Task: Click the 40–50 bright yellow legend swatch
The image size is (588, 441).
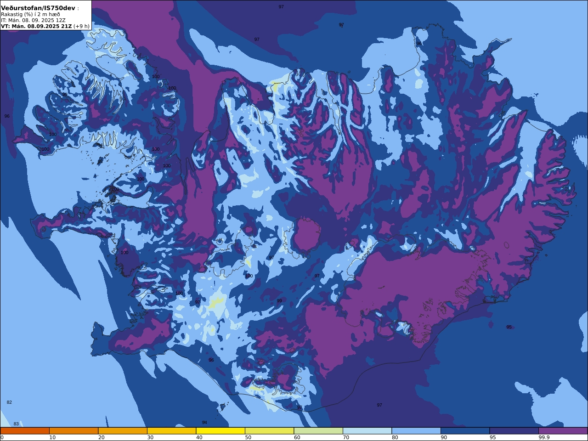Action: [x=220, y=431]
